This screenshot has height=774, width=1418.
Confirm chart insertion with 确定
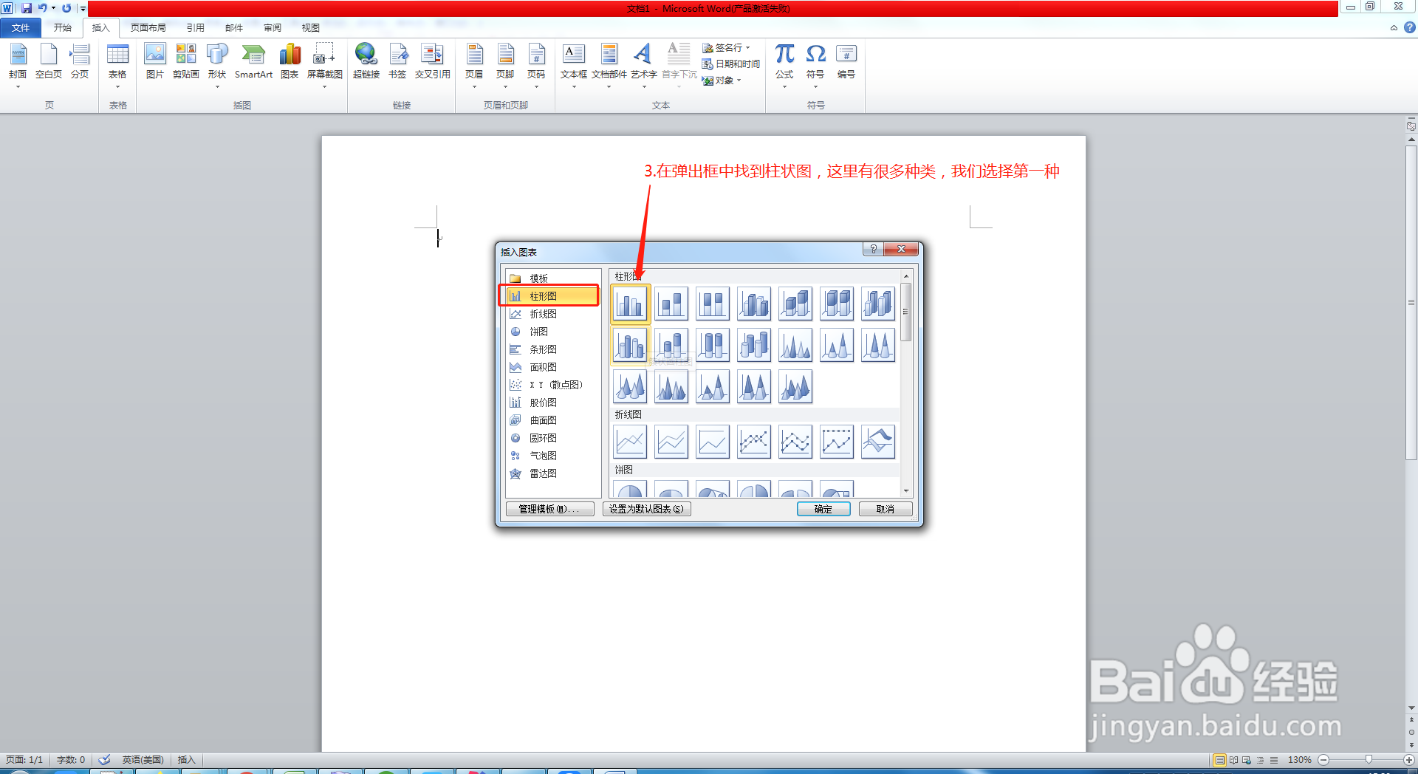click(x=823, y=509)
